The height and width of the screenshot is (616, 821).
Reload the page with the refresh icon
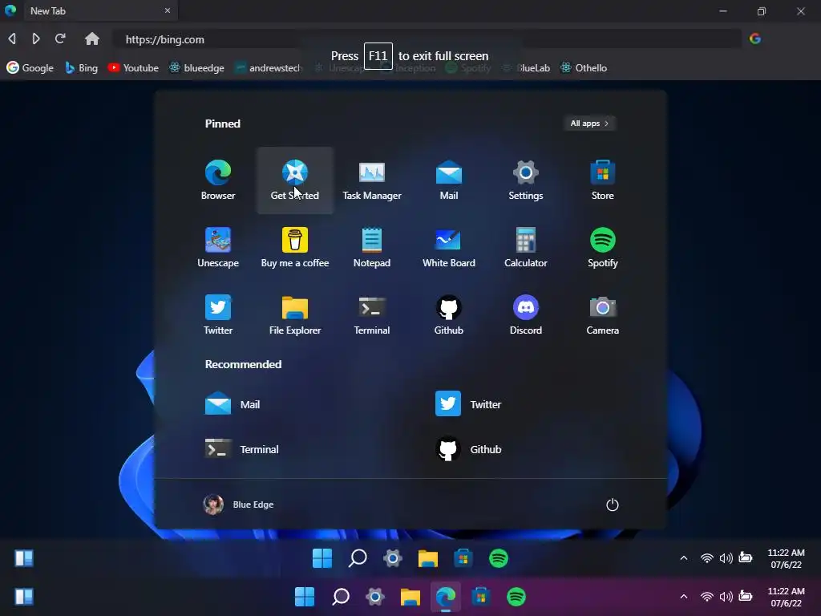pyautogui.click(x=60, y=38)
